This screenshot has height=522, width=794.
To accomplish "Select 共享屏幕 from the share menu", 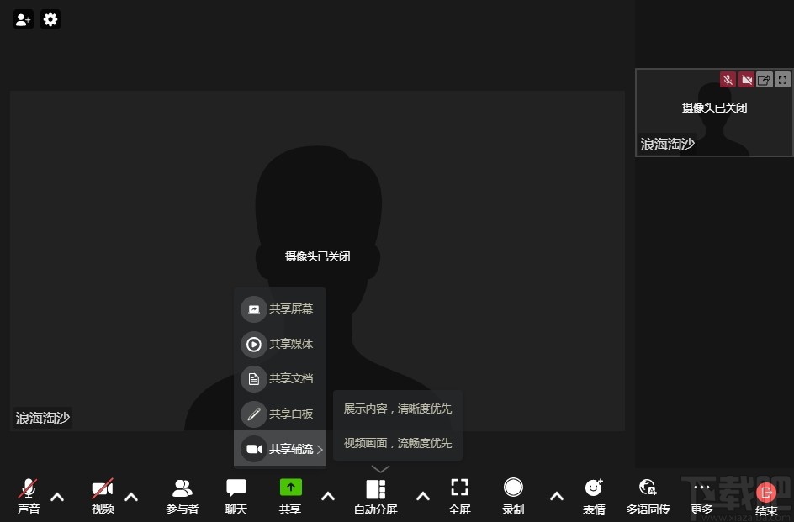I will pos(280,309).
